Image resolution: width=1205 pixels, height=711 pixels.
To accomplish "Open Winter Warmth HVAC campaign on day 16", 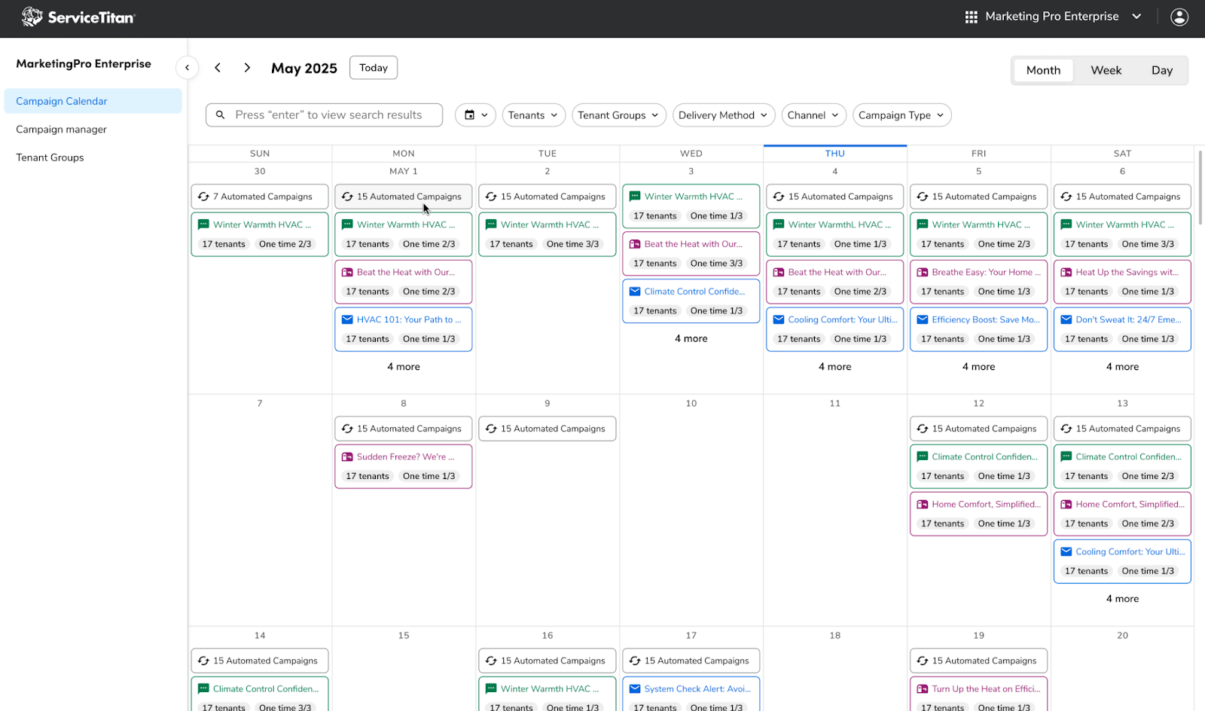I will 548,694.
